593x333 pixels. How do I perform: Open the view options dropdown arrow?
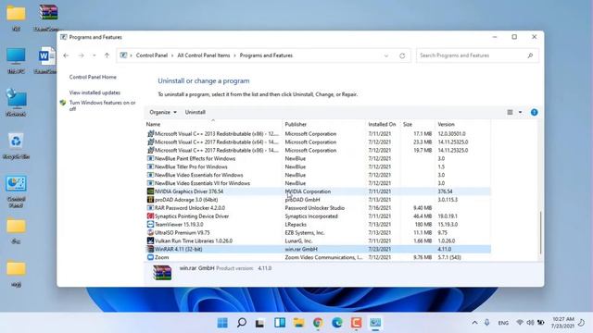520,112
